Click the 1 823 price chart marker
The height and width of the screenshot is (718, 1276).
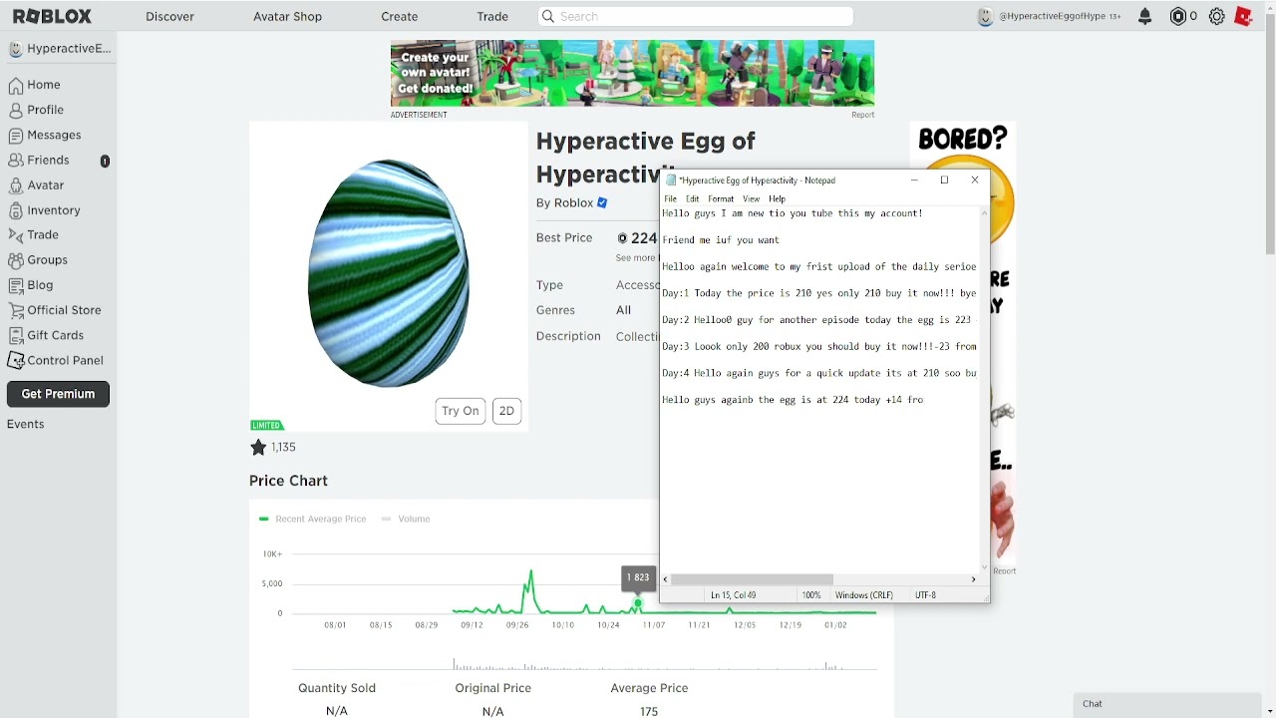[x=638, y=577]
